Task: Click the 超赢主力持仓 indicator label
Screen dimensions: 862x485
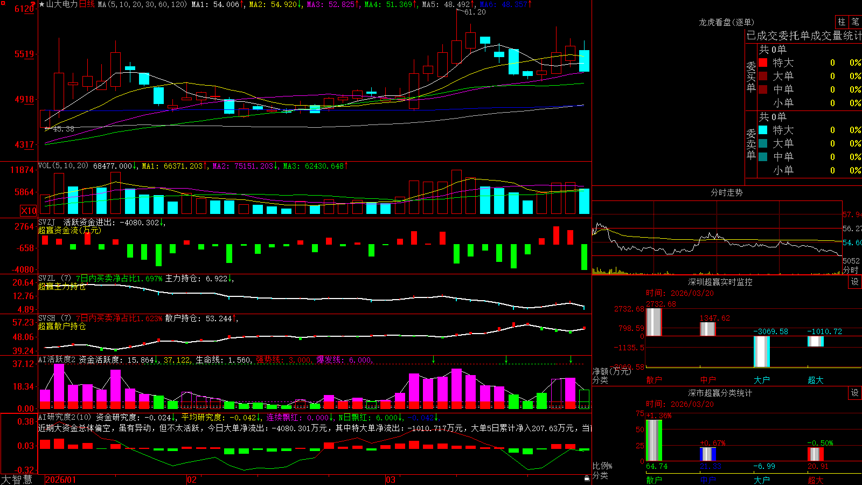Action: coord(62,287)
